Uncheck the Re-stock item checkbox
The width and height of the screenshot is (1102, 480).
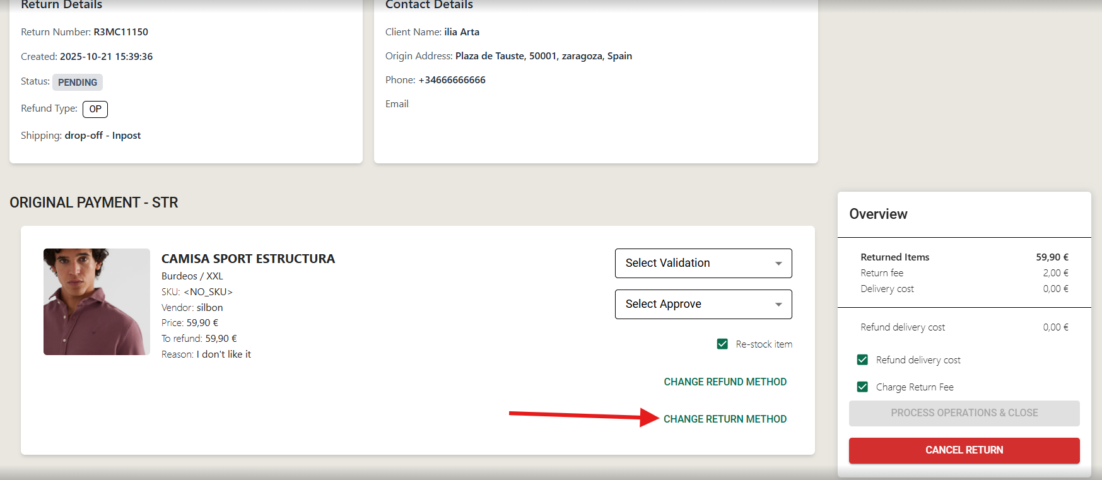tap(722, 344)
